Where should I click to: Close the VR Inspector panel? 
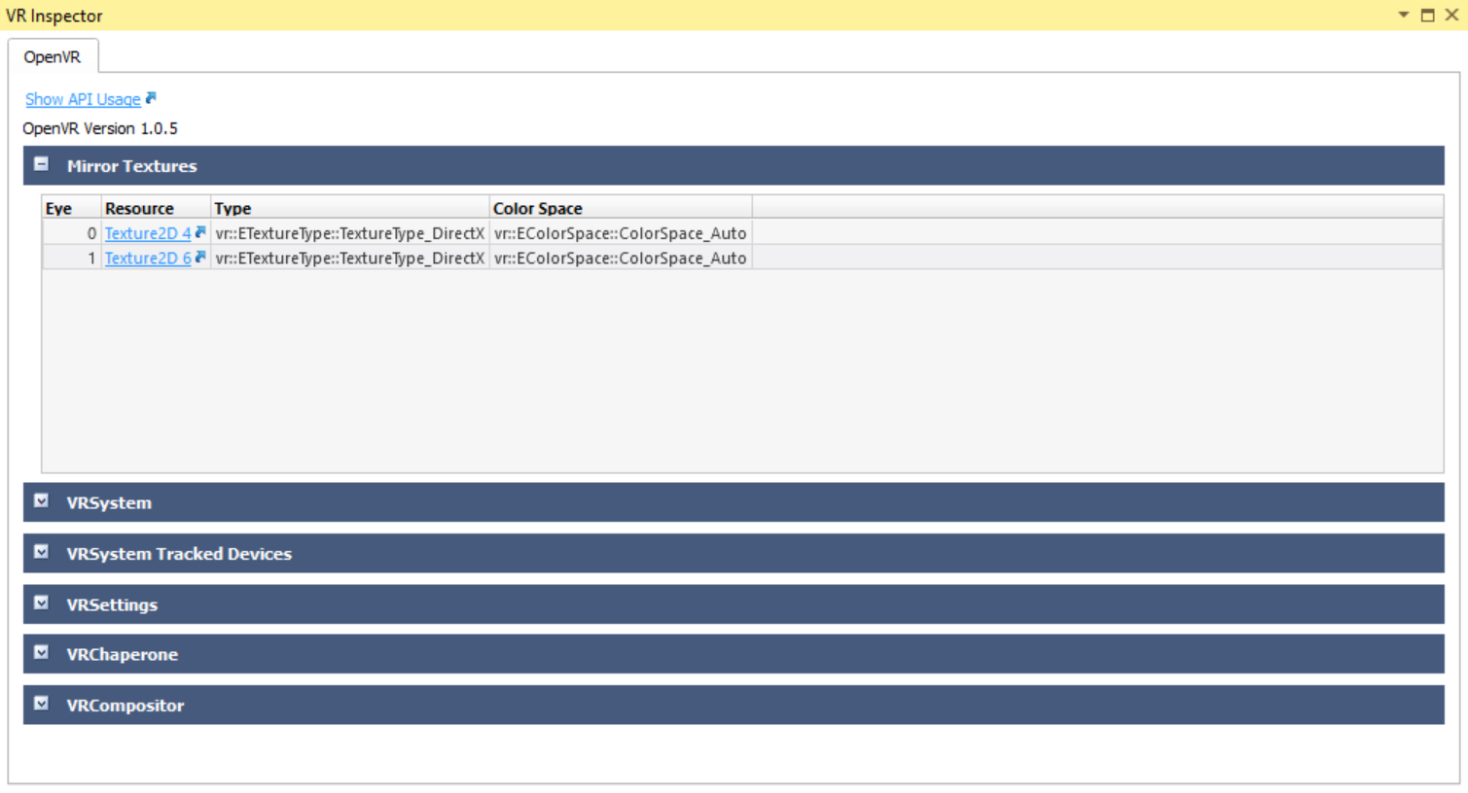[x=1451, y=15]
